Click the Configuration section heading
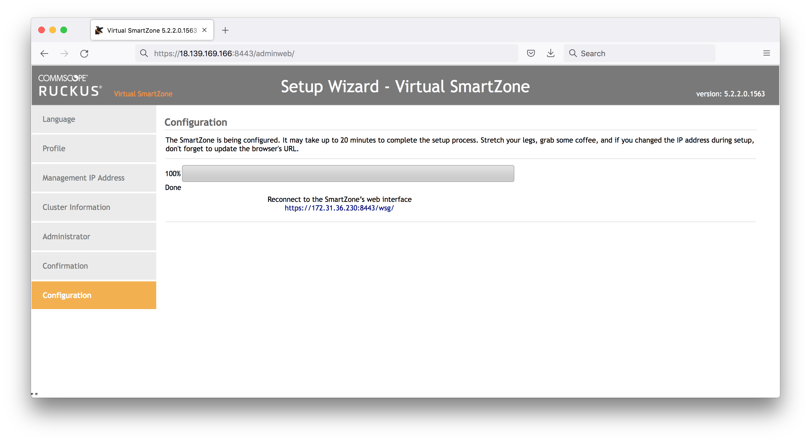Screen dimensions: 811x442 point(196,122)
